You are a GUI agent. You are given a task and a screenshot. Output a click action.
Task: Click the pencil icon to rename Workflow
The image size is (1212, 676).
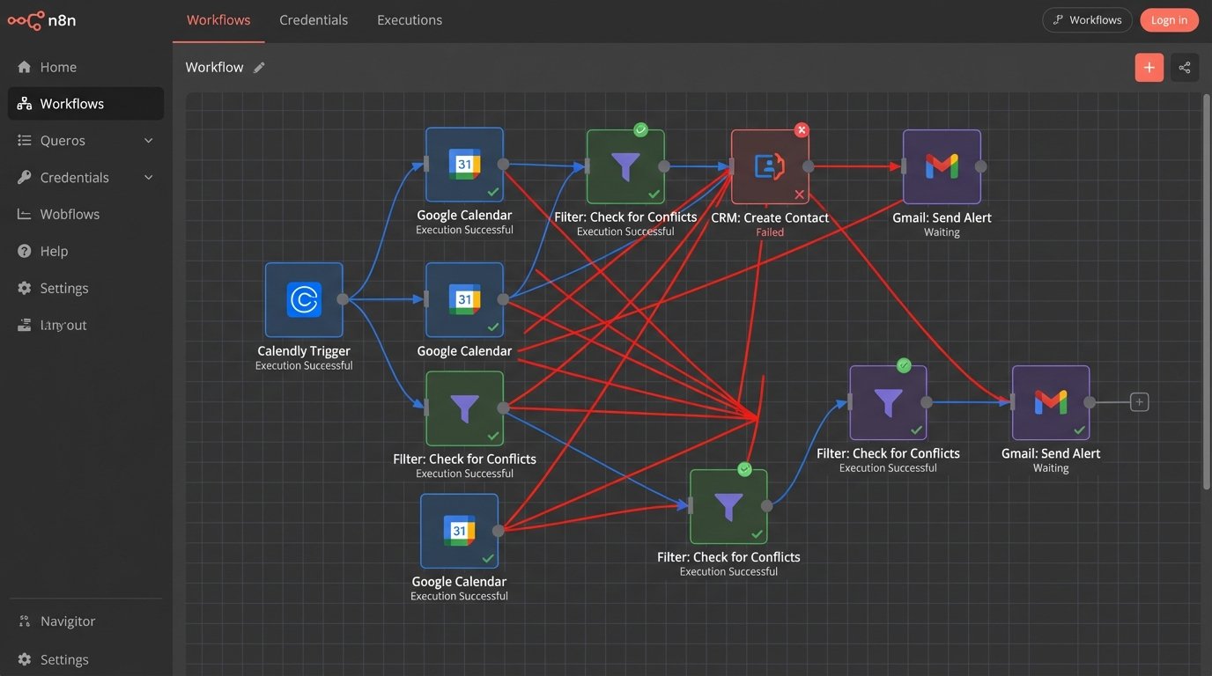[259, 68]
